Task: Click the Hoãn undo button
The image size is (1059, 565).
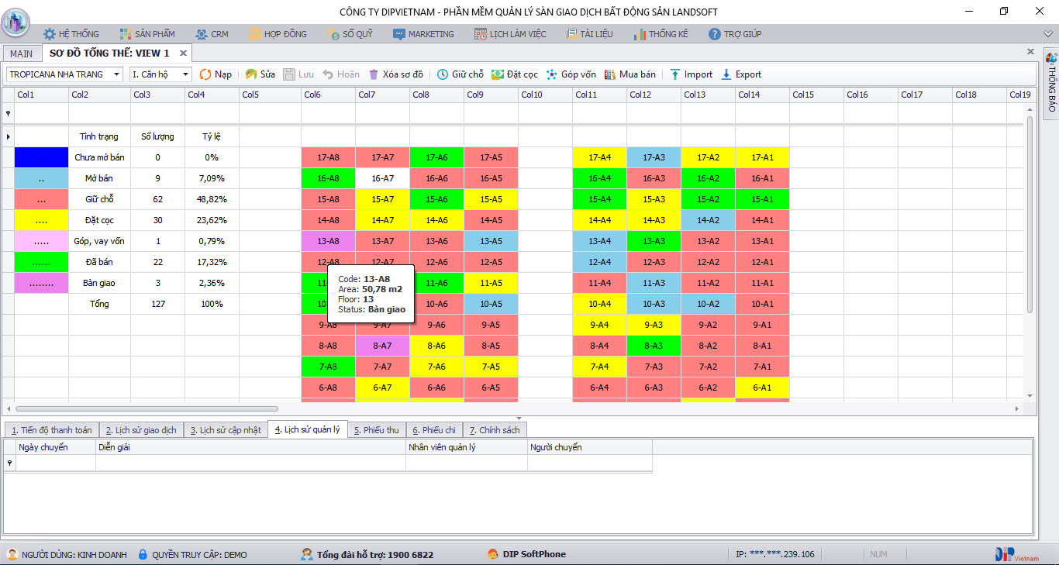Action: coord(341,74)
